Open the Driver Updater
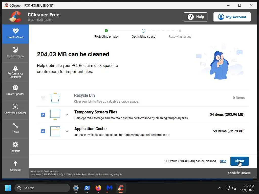259x194 pixels. coord(15,91)
